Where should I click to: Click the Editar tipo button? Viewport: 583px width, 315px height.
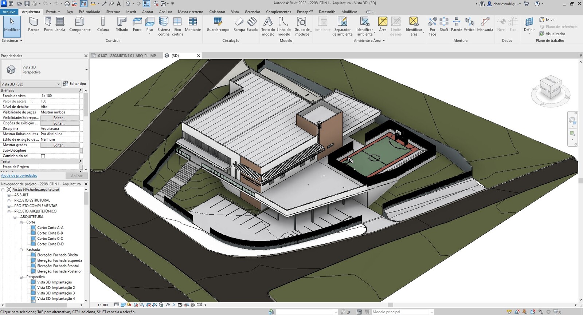click(x=75, y=84)
